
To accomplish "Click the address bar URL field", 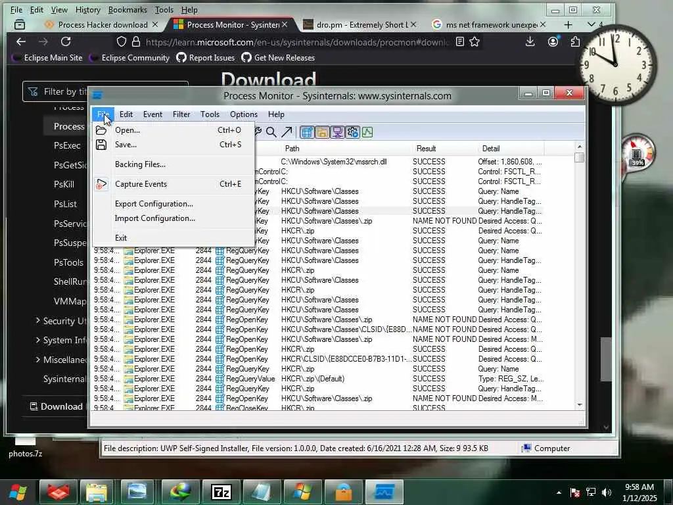I will tap(297, 42).
